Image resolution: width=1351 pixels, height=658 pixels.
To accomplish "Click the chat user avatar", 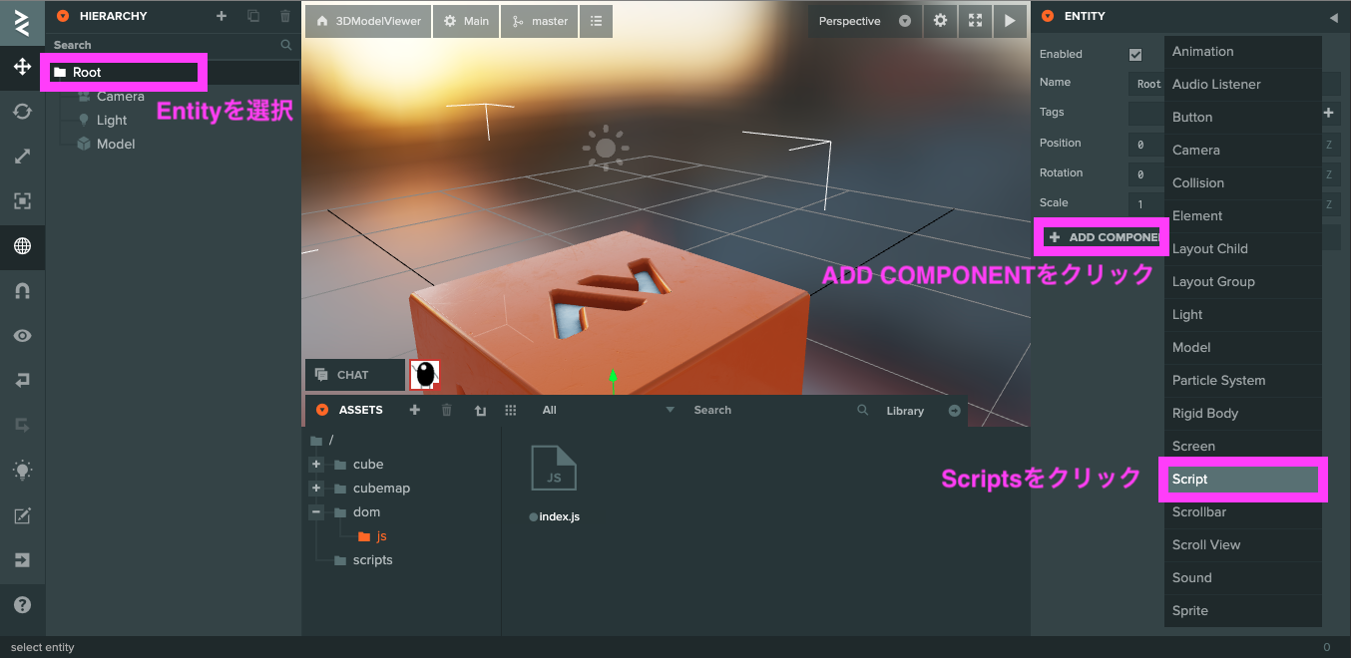I will click(x=425, y=375).
